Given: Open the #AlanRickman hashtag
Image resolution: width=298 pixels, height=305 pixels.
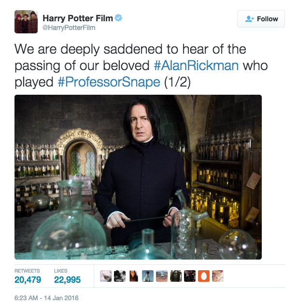Looking at the screenshot, I should pyautogui.click(x=196, y=66).
